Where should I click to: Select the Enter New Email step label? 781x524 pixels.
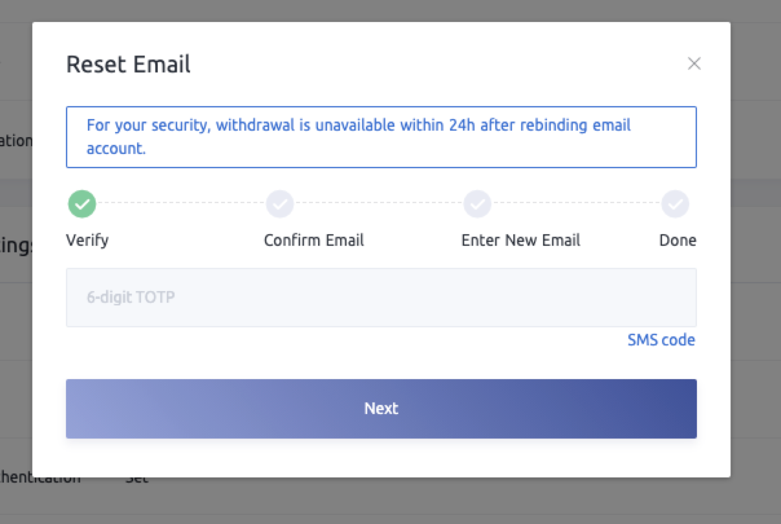click(x=520, y=241)
